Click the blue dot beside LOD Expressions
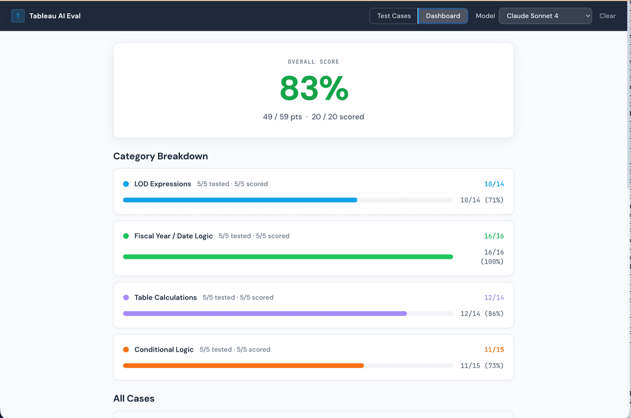The height and width of the screenshot is (418, 631). click(x=125, y=184)
